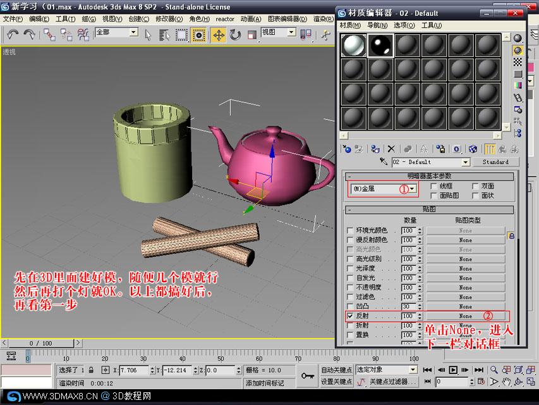Enable the 面贴图 face map checkbox
This screenshot has height=405, width=539.
coord(434,196)
